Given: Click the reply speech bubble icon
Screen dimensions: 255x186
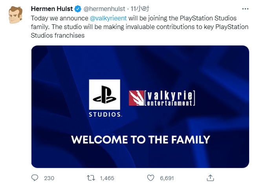Looking at the screenshot, I should coord(35,178).
